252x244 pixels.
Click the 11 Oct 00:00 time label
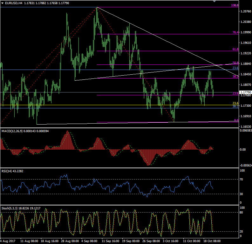click(x=189, y=241)
